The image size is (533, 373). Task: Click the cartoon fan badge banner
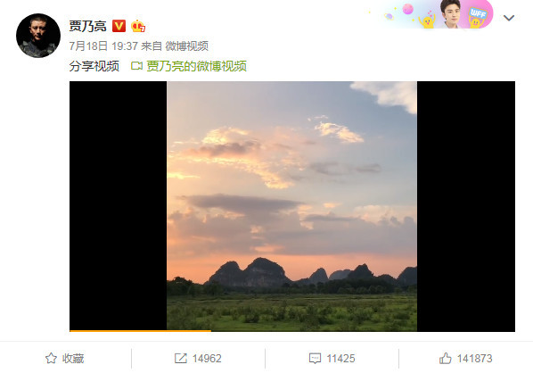pos(438,14)
